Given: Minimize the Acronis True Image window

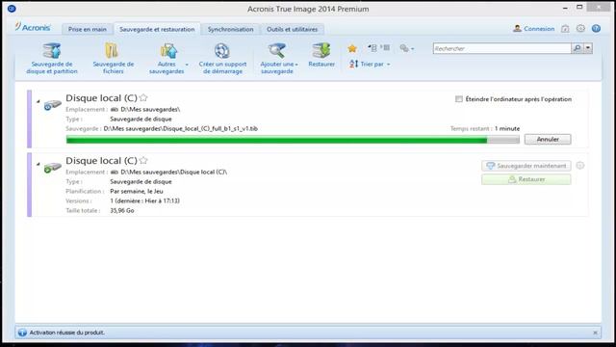Looking at the screenshot, I should 565,8.
